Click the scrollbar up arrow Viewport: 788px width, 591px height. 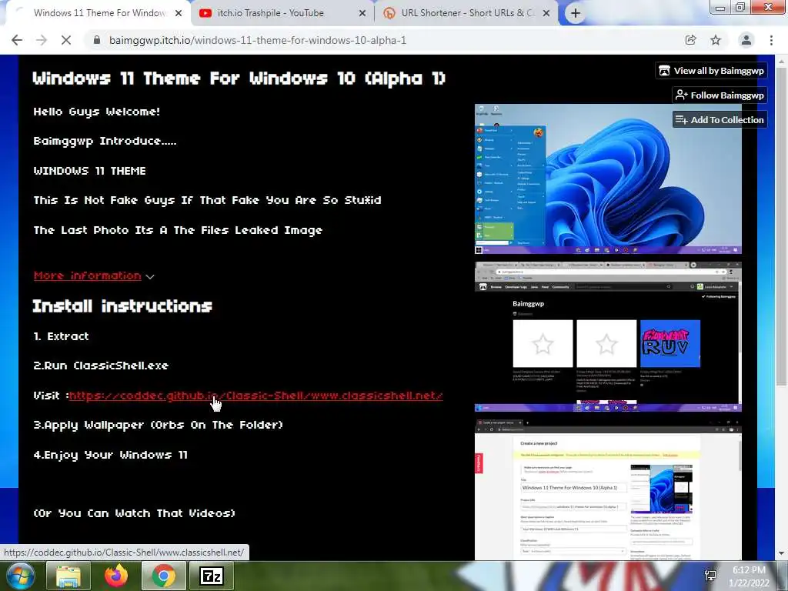[781, 62]
